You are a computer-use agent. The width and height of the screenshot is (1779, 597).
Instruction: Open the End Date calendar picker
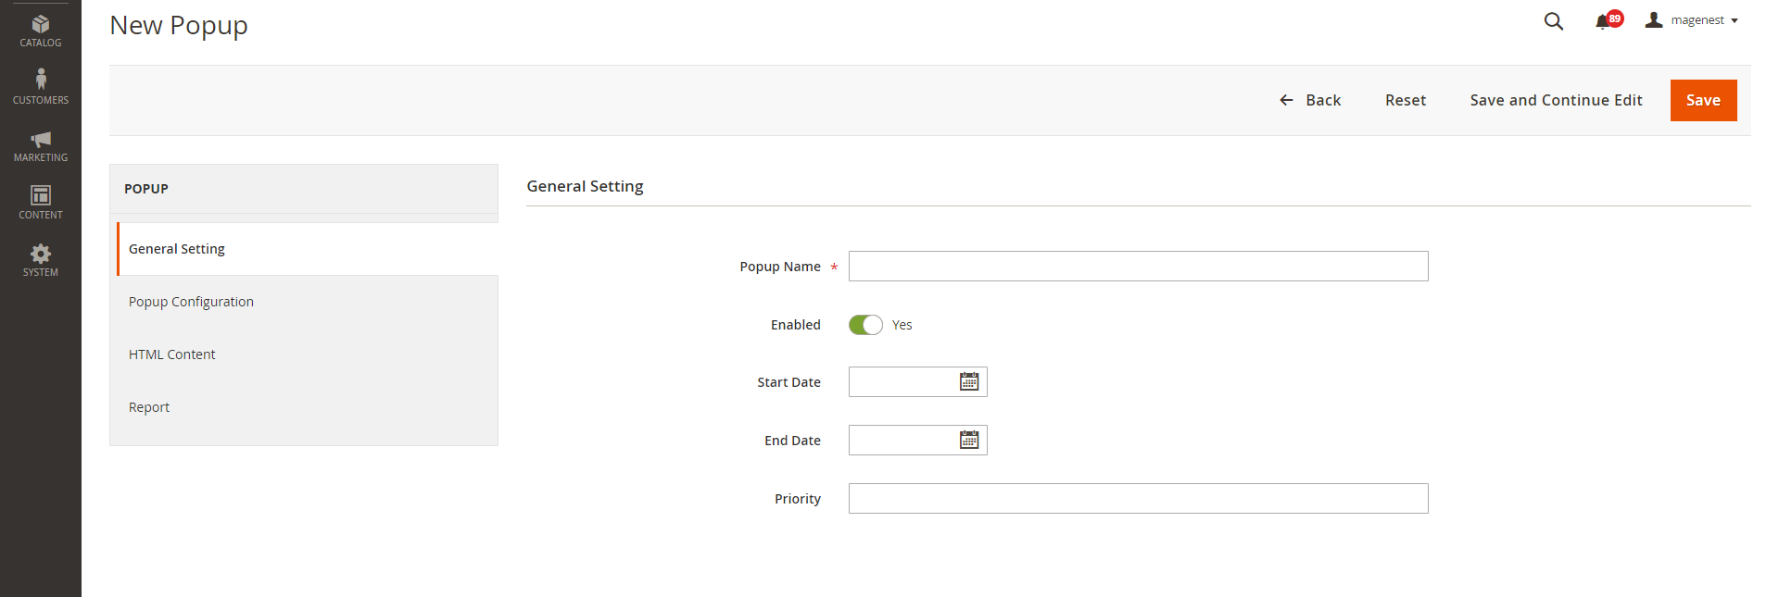(x=969, y=440)
